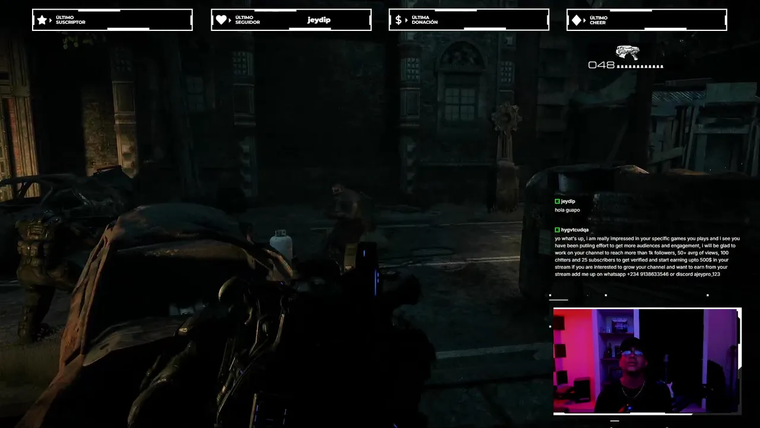The height and width of the screenshot is (428, 760).
Task: Click the 'Último Suscriptor' label
Action: point(70,20)
